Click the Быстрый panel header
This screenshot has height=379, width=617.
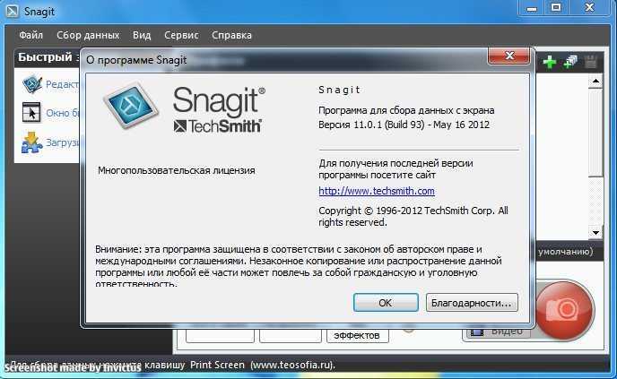48,57
